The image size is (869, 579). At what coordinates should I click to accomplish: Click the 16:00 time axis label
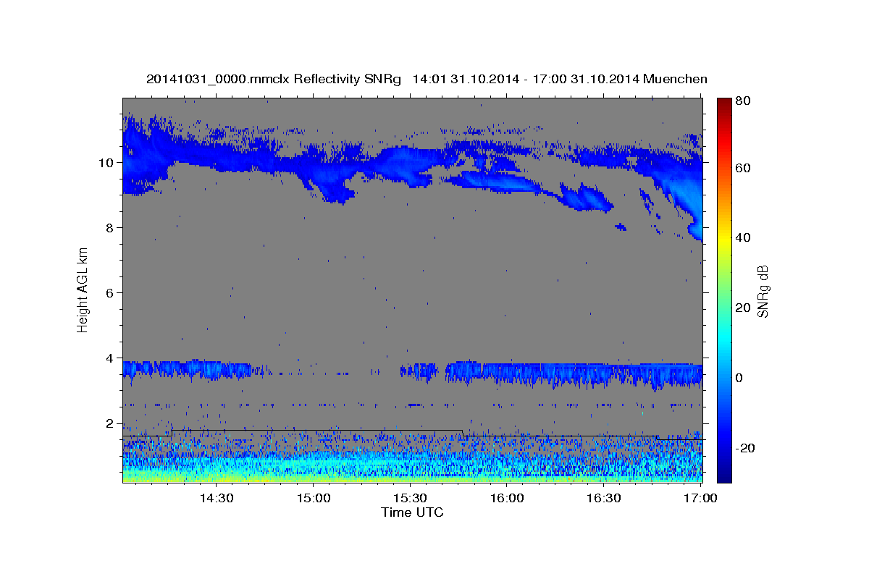pos(507,498)
